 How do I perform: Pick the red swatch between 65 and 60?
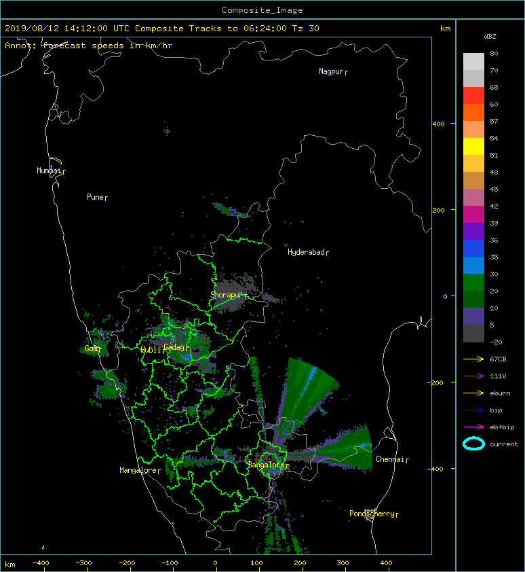[x=473, y=95]
